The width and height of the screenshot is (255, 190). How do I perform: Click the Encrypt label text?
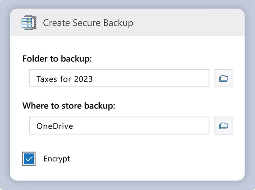pos(57,159)
